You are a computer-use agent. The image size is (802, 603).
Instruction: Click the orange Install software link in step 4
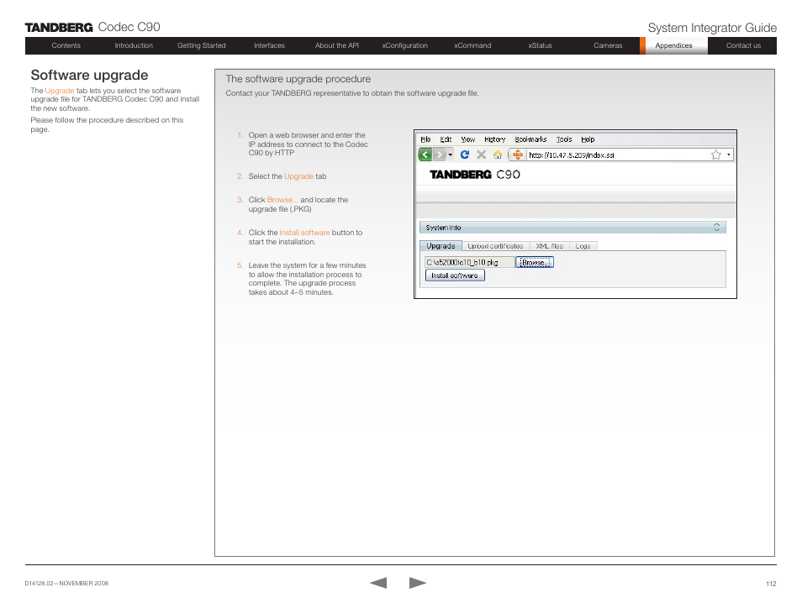click(x=304, y=233)
